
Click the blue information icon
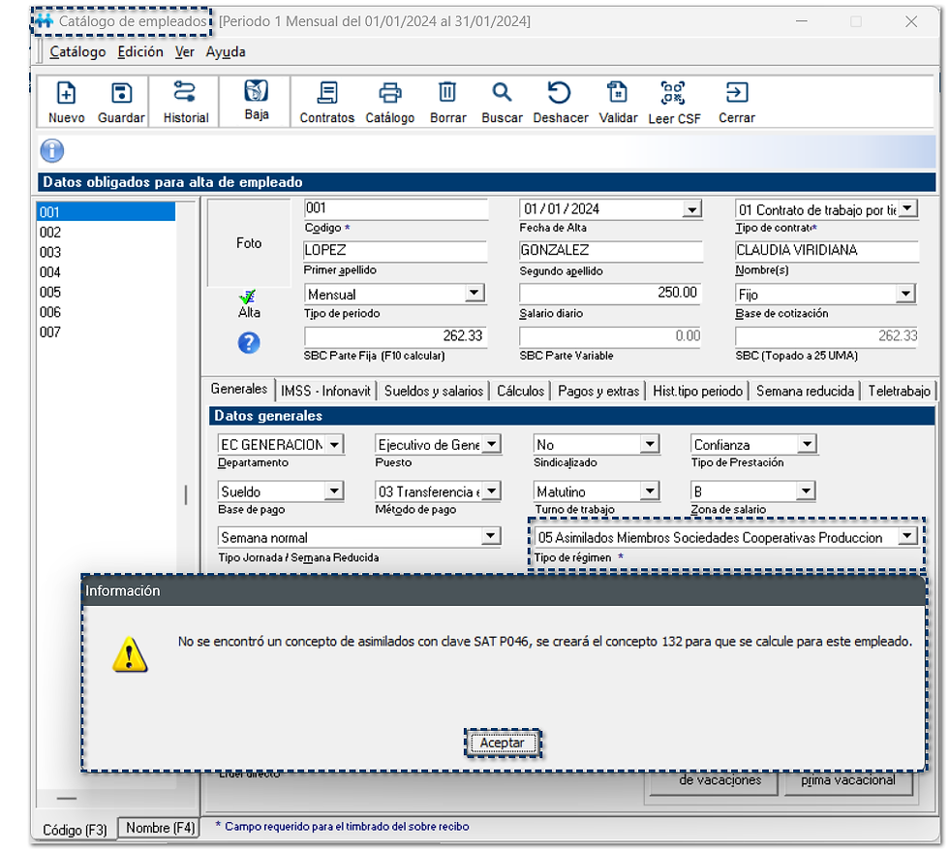[52, 151]
